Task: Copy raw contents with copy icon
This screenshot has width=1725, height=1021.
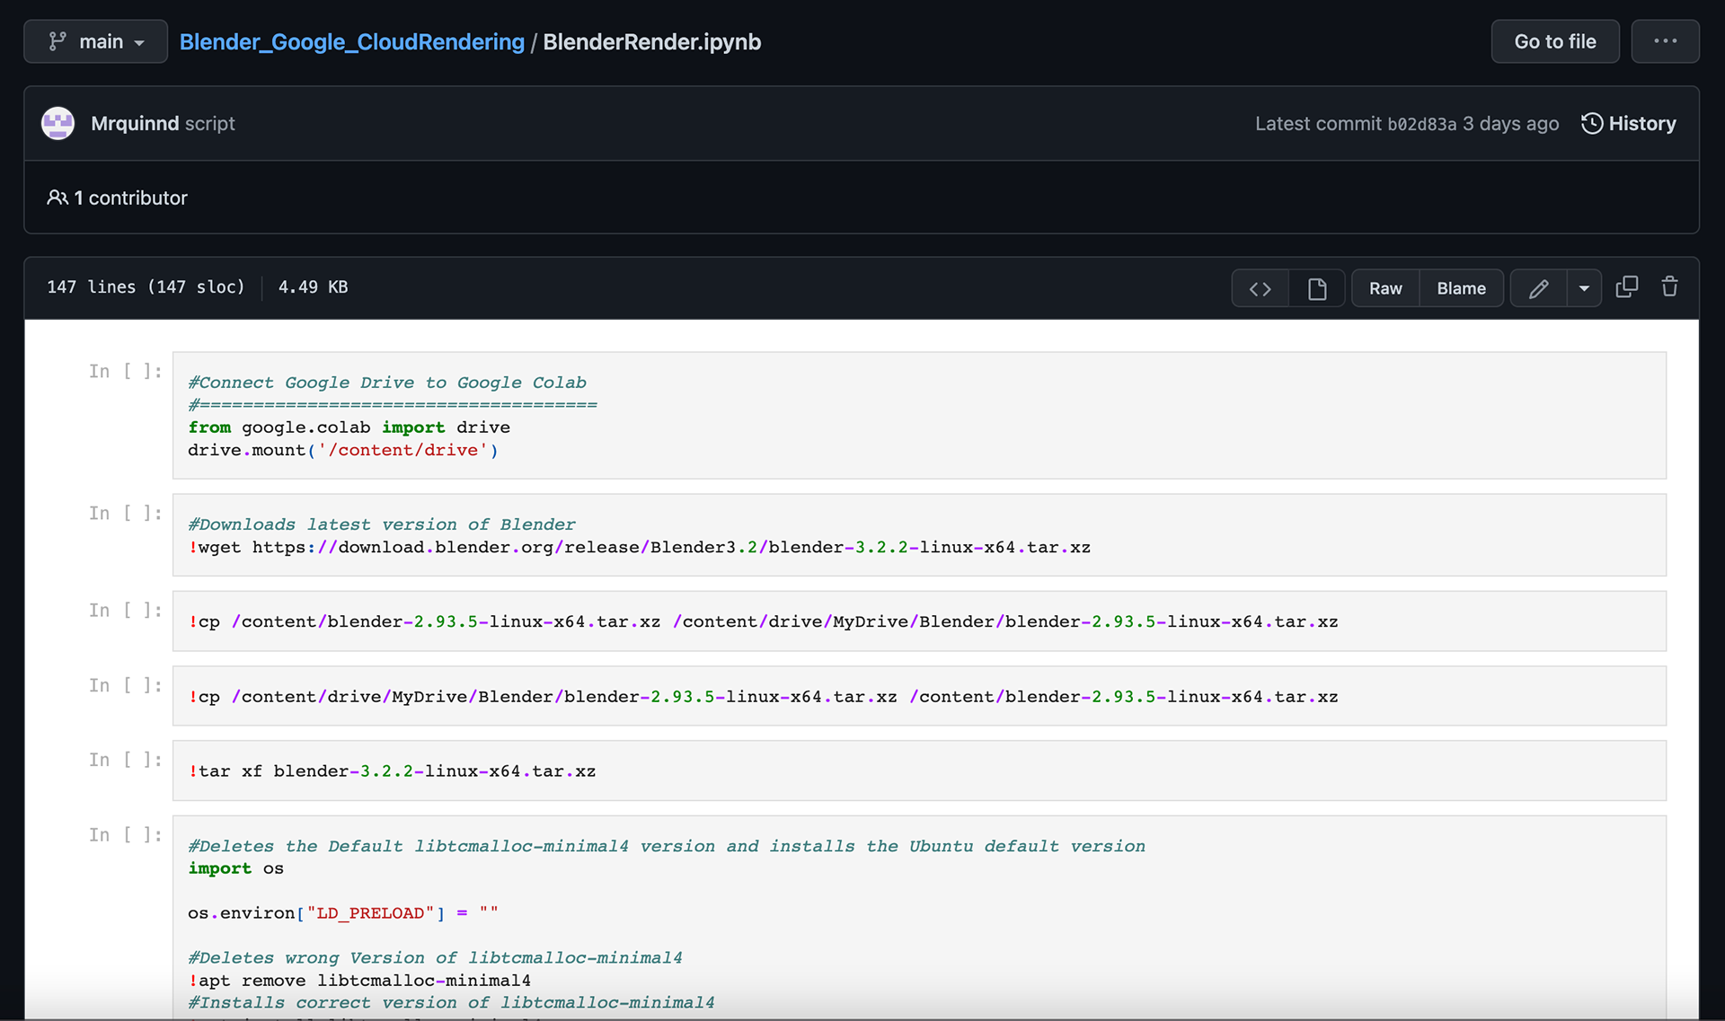Action: point(1626,287)
